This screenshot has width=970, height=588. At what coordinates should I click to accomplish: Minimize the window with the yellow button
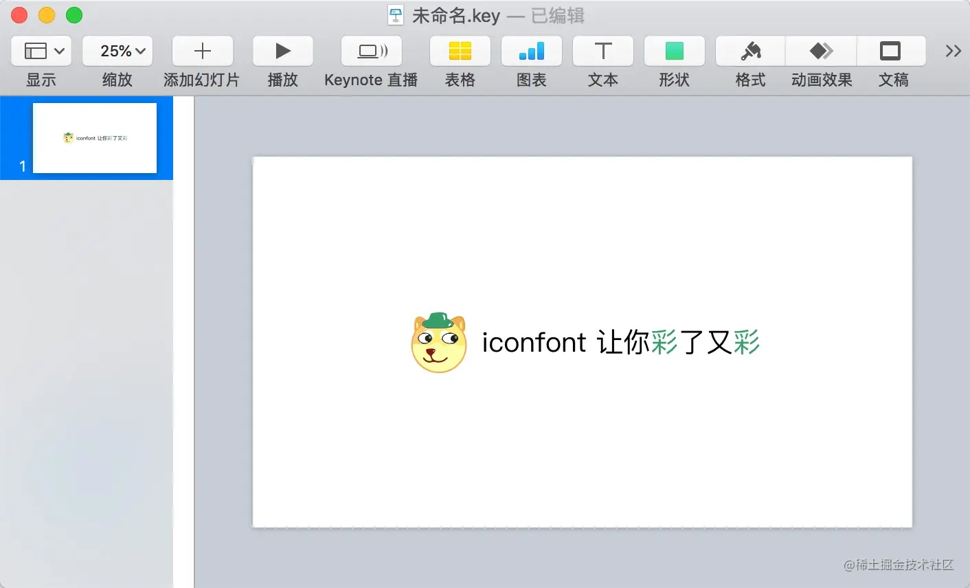(x=47, y=15)
